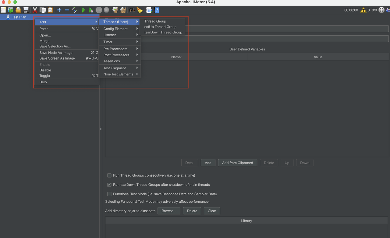The width and height of the screenshot is (390, 238).
Task: Expand the Timer submenu
Action: pos(120,42)
